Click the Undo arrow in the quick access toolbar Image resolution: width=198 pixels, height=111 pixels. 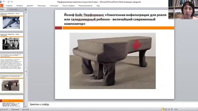coord(3,2)
